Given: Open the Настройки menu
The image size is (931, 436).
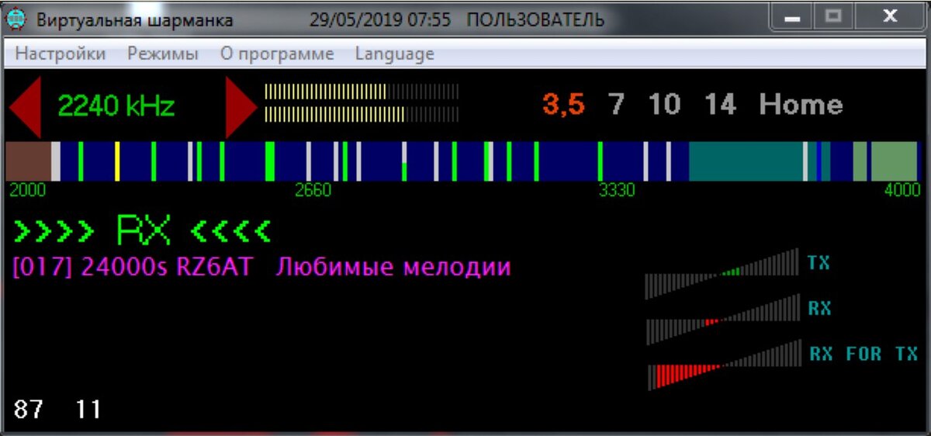Looking at the screenshot, I should coord(61,54).
